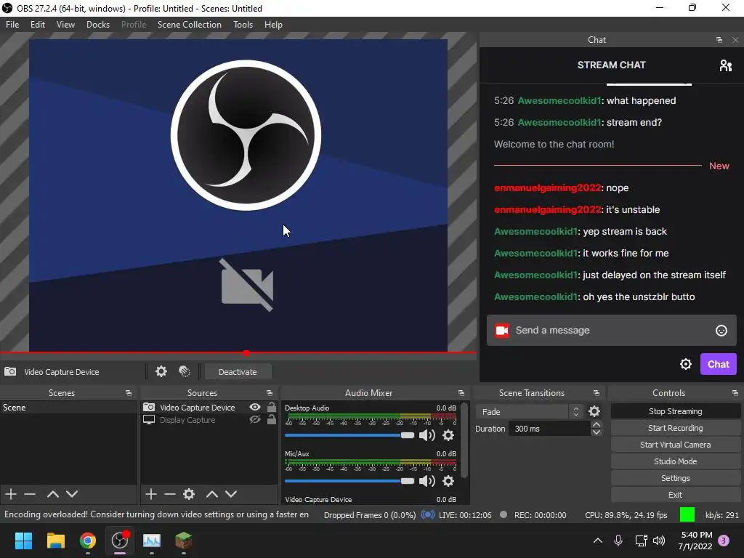Open Mic/Aux settings gear
The height and width of the screenshot is (558, 744).
tap(448, 481)
